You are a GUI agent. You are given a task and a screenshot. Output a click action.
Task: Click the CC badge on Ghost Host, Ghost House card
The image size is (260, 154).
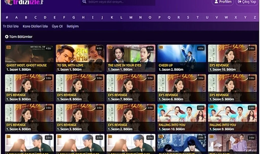[x=8, y=47]
